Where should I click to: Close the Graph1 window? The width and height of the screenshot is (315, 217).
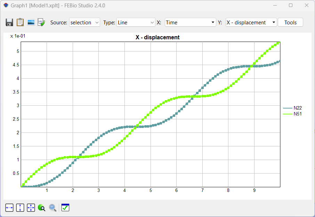click(307, 6)
